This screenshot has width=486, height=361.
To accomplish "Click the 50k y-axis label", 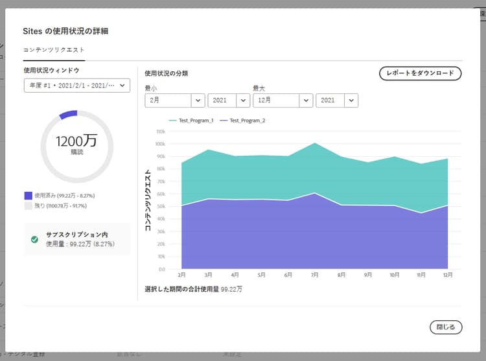I will click(161, 206).
